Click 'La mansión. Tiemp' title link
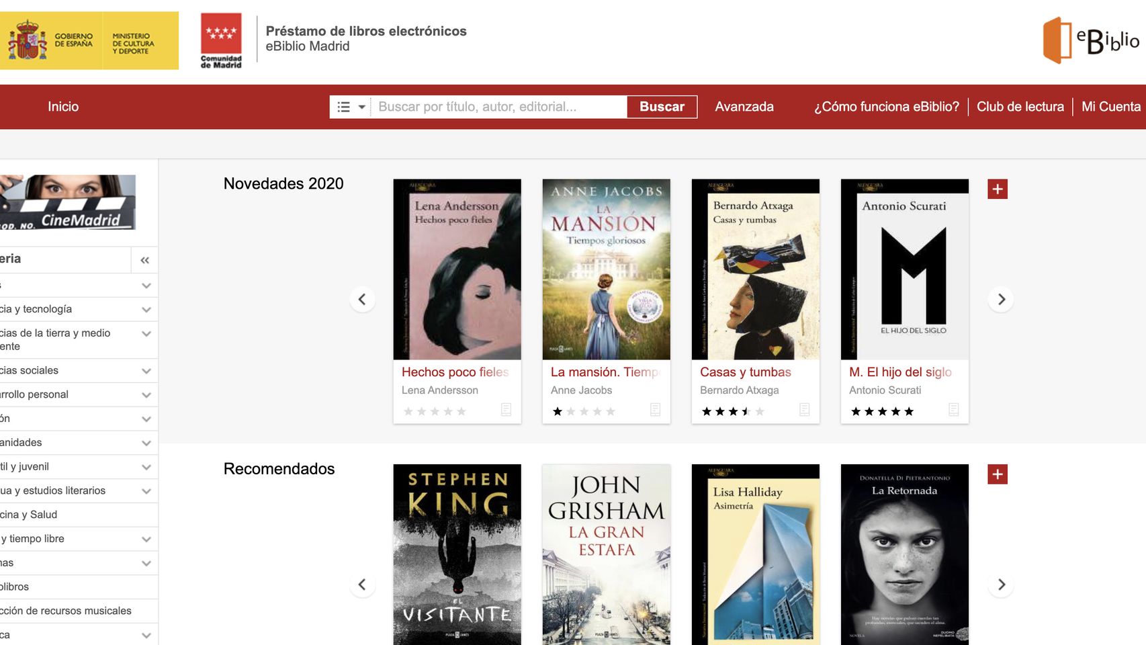The image size is (1146, 645). (606, 372)
